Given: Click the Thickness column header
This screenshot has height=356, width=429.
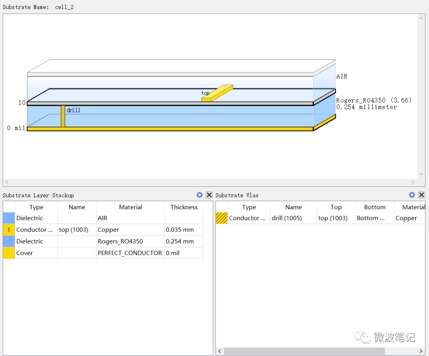Looking at the screenshot, I should [184, 207].
